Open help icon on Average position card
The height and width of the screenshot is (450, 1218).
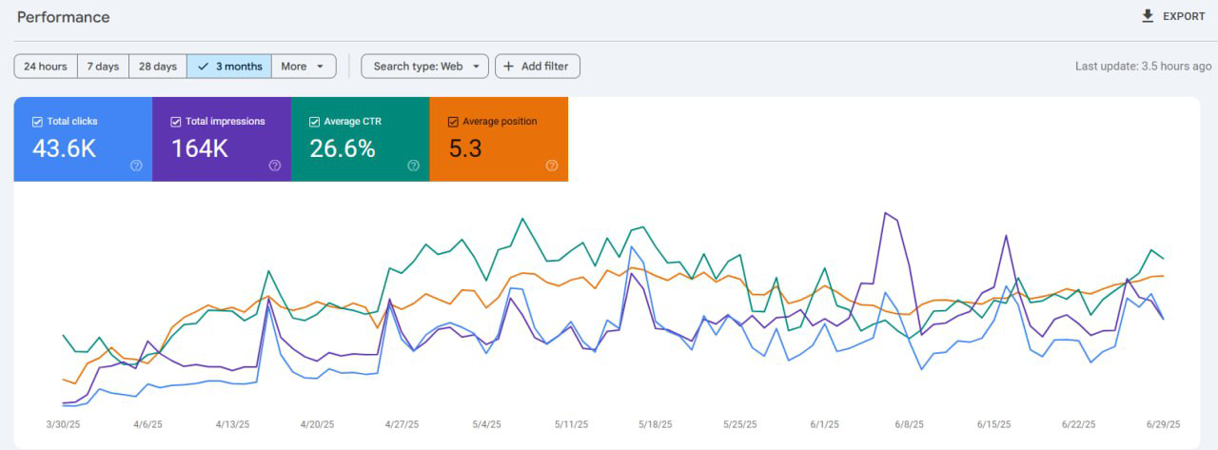coord(552,166)
